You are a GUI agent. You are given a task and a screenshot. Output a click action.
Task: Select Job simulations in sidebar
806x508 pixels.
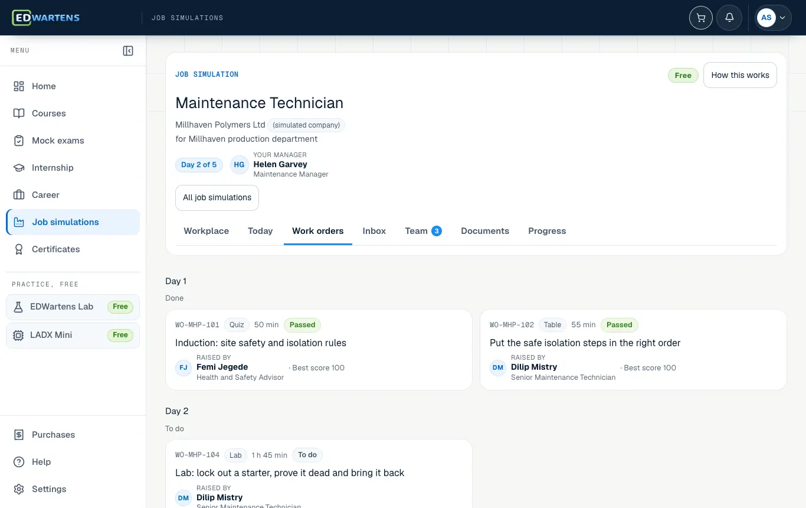[73, 222]
